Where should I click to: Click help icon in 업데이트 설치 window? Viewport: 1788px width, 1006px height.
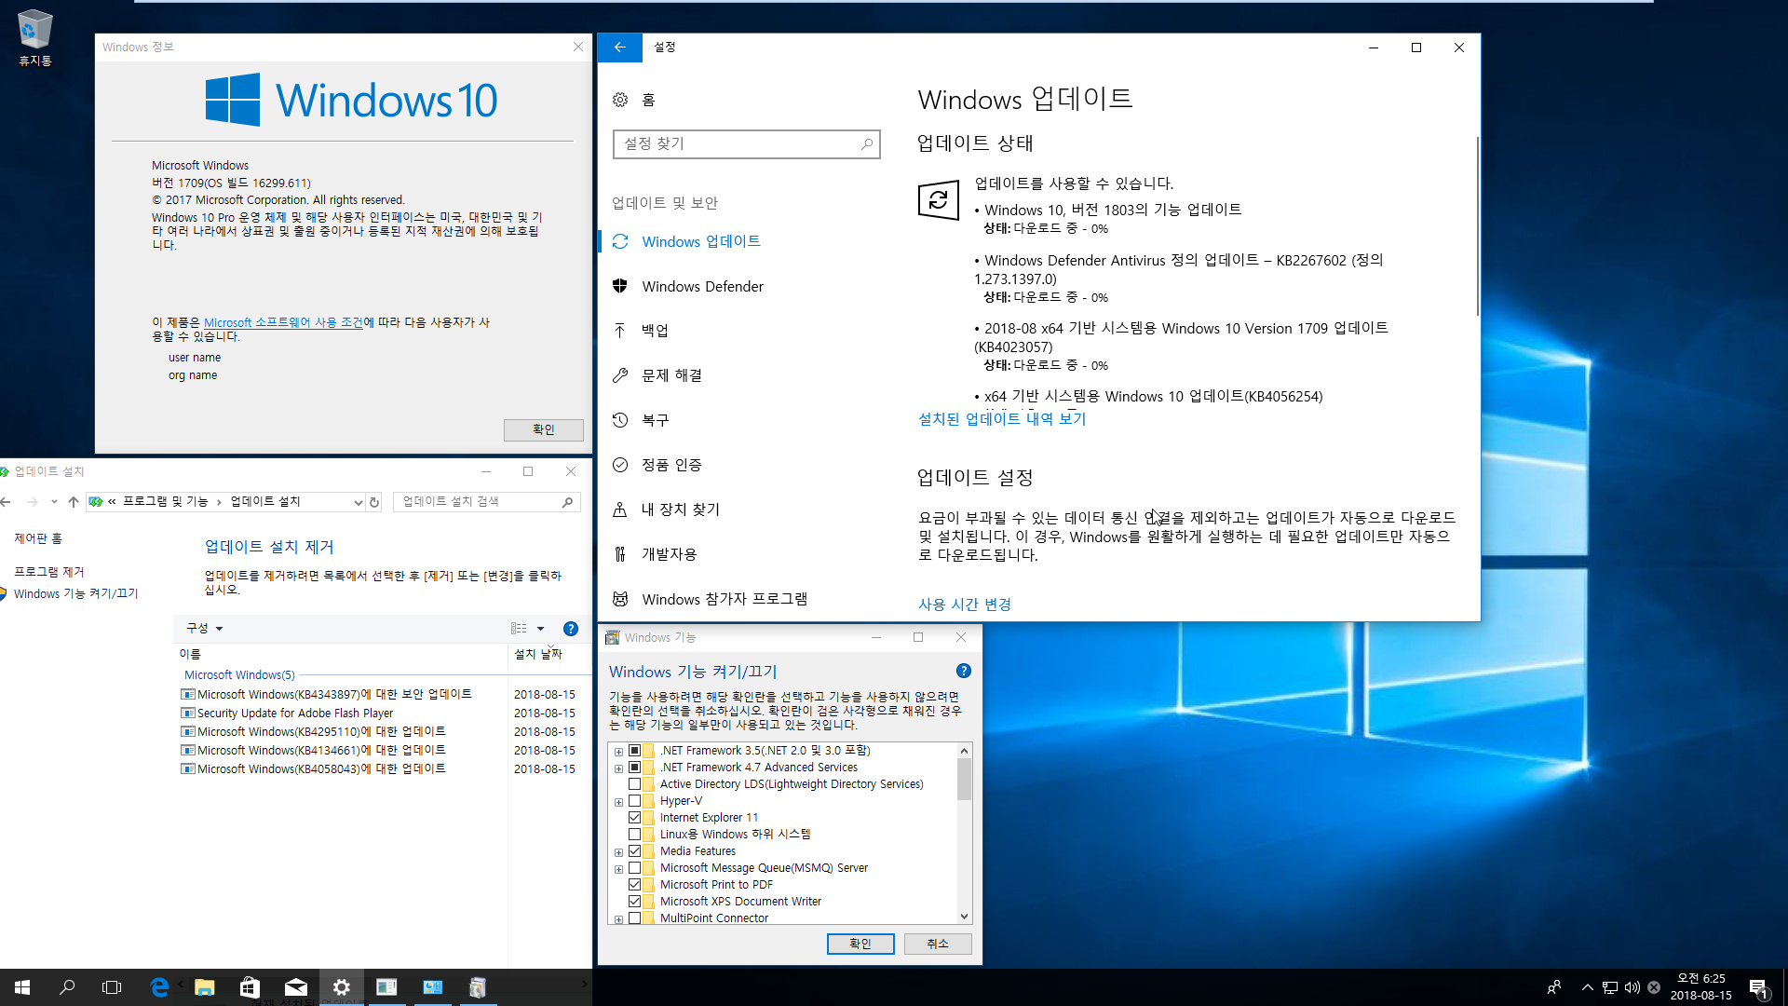(x=571, y=629)
